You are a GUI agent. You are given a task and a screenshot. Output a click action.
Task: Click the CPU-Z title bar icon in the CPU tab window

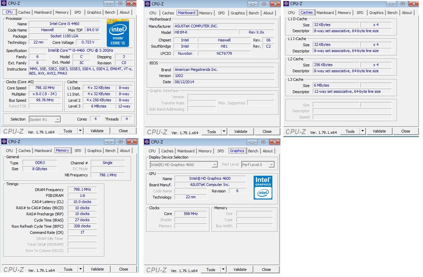pos(4,3)
